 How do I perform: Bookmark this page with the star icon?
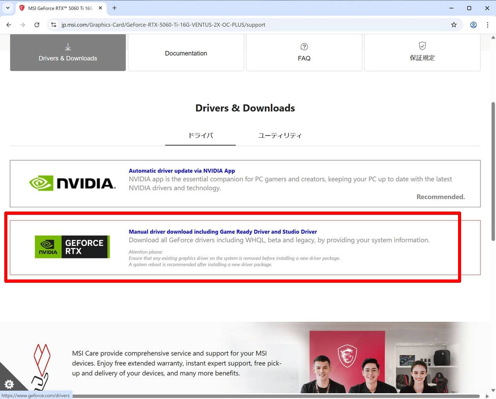[454, 25]
